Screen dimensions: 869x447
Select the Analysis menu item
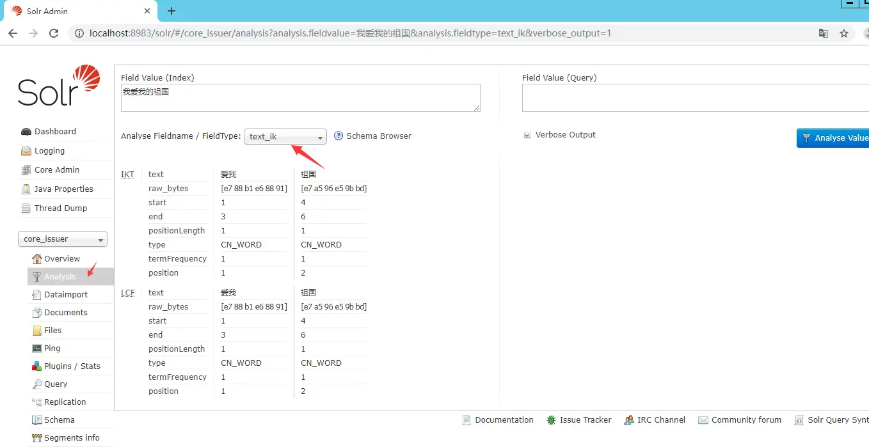pyautogui.click(x=70, y=277)
